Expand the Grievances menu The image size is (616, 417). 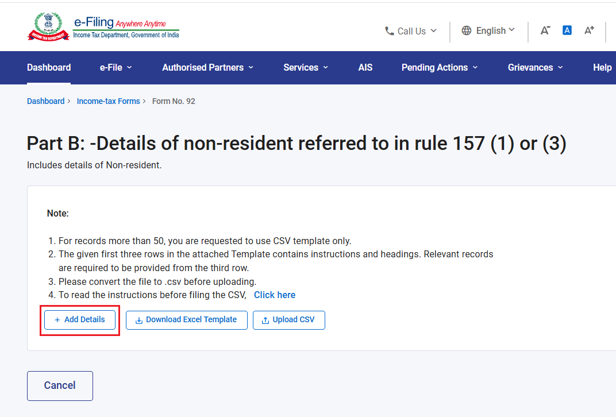535,68
